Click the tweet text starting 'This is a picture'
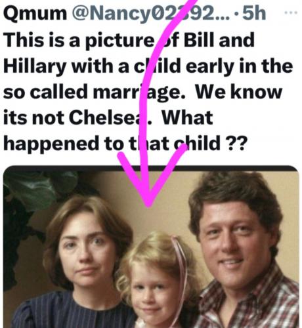 [148, 92]
